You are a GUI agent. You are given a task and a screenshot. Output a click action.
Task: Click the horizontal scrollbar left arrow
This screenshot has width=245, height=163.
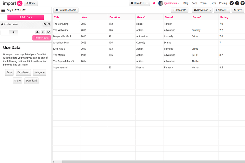pos(53,162)
